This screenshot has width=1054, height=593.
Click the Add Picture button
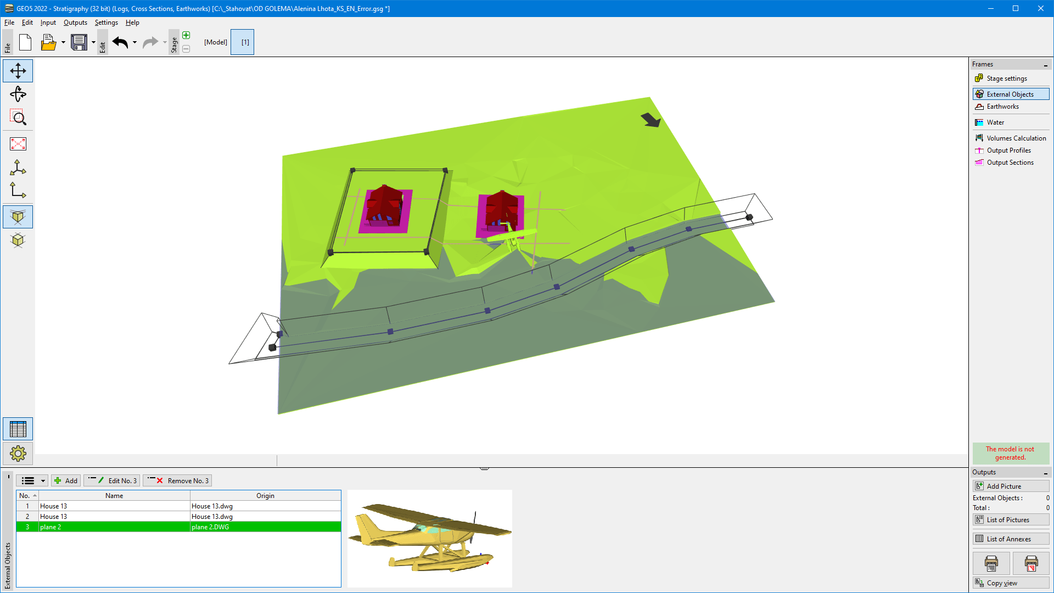pyautogui.click(x=1010, y=486)
